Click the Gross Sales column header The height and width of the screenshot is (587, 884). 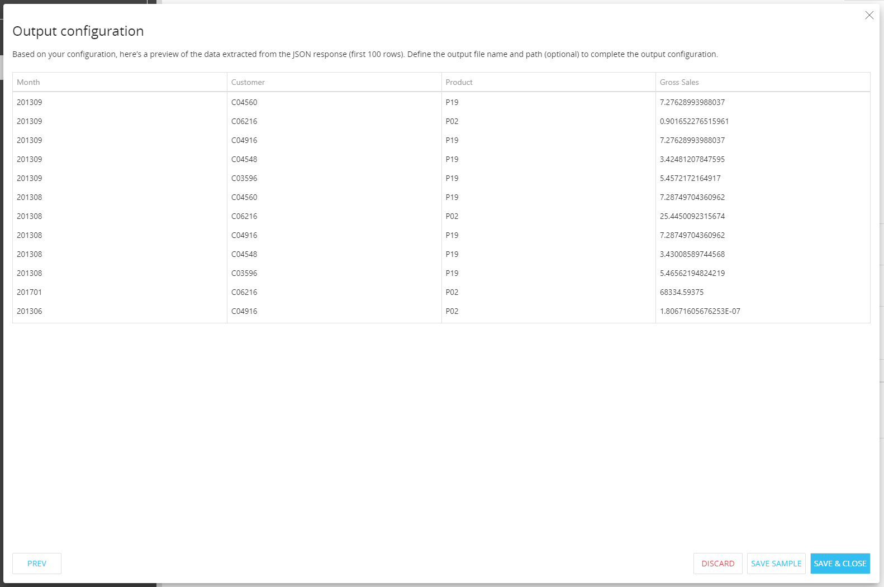coord(679,82)
